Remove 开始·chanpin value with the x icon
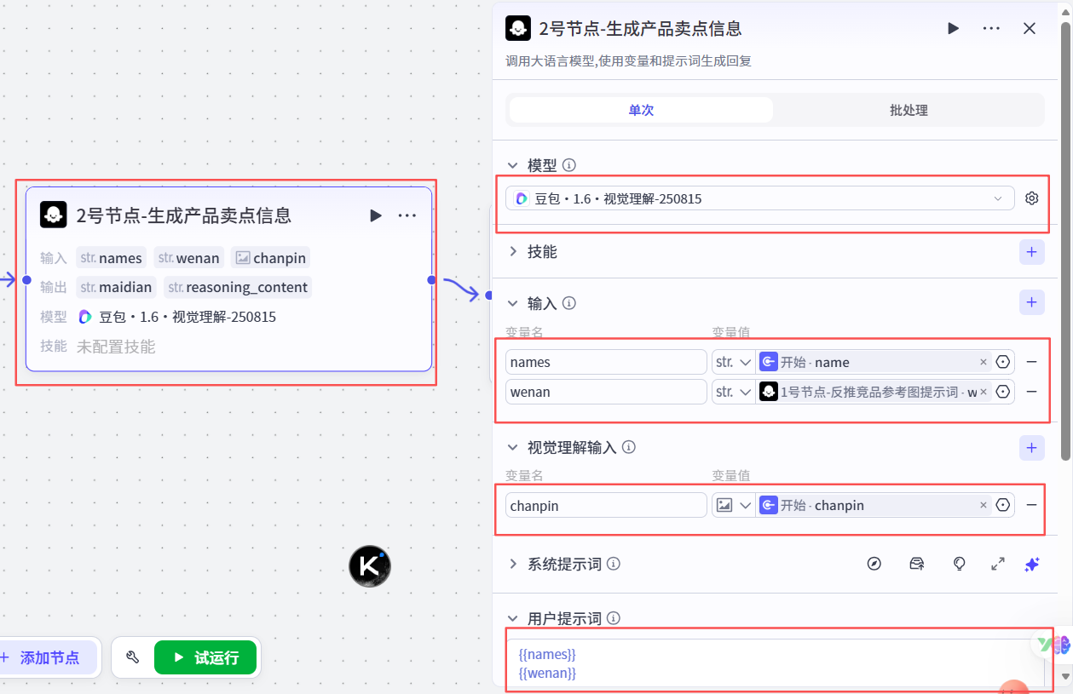Screen dimensions: 1073x694 984,504
